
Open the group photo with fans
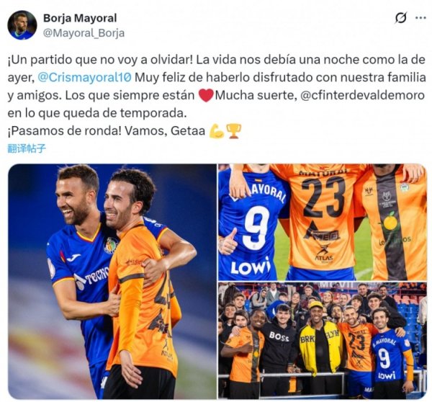point(323,341)
